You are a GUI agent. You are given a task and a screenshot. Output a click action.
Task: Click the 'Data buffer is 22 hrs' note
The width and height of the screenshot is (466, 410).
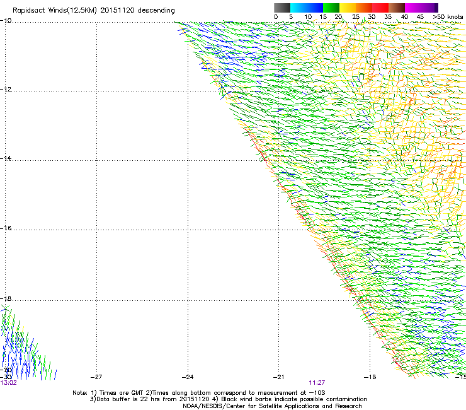tap(228, 399)
